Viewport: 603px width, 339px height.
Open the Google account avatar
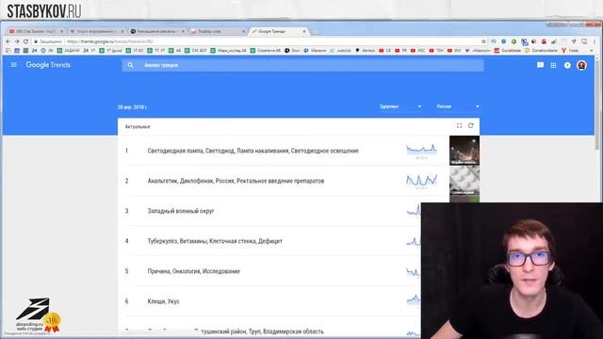coord(582,65)
